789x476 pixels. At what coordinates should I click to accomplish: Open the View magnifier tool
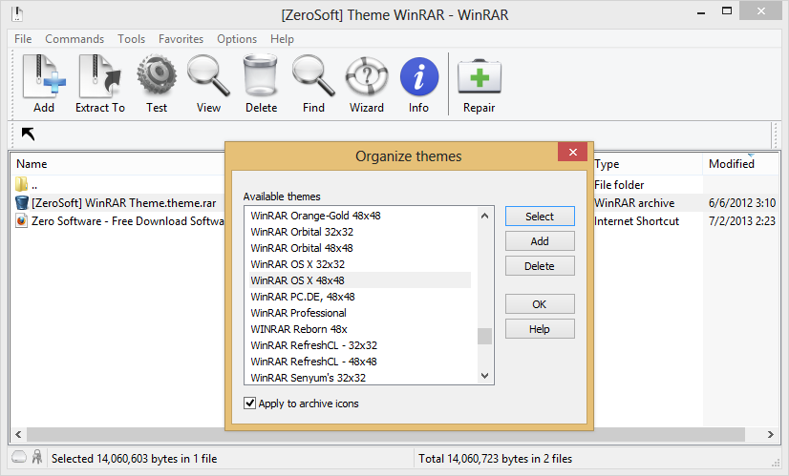(208, 76)
